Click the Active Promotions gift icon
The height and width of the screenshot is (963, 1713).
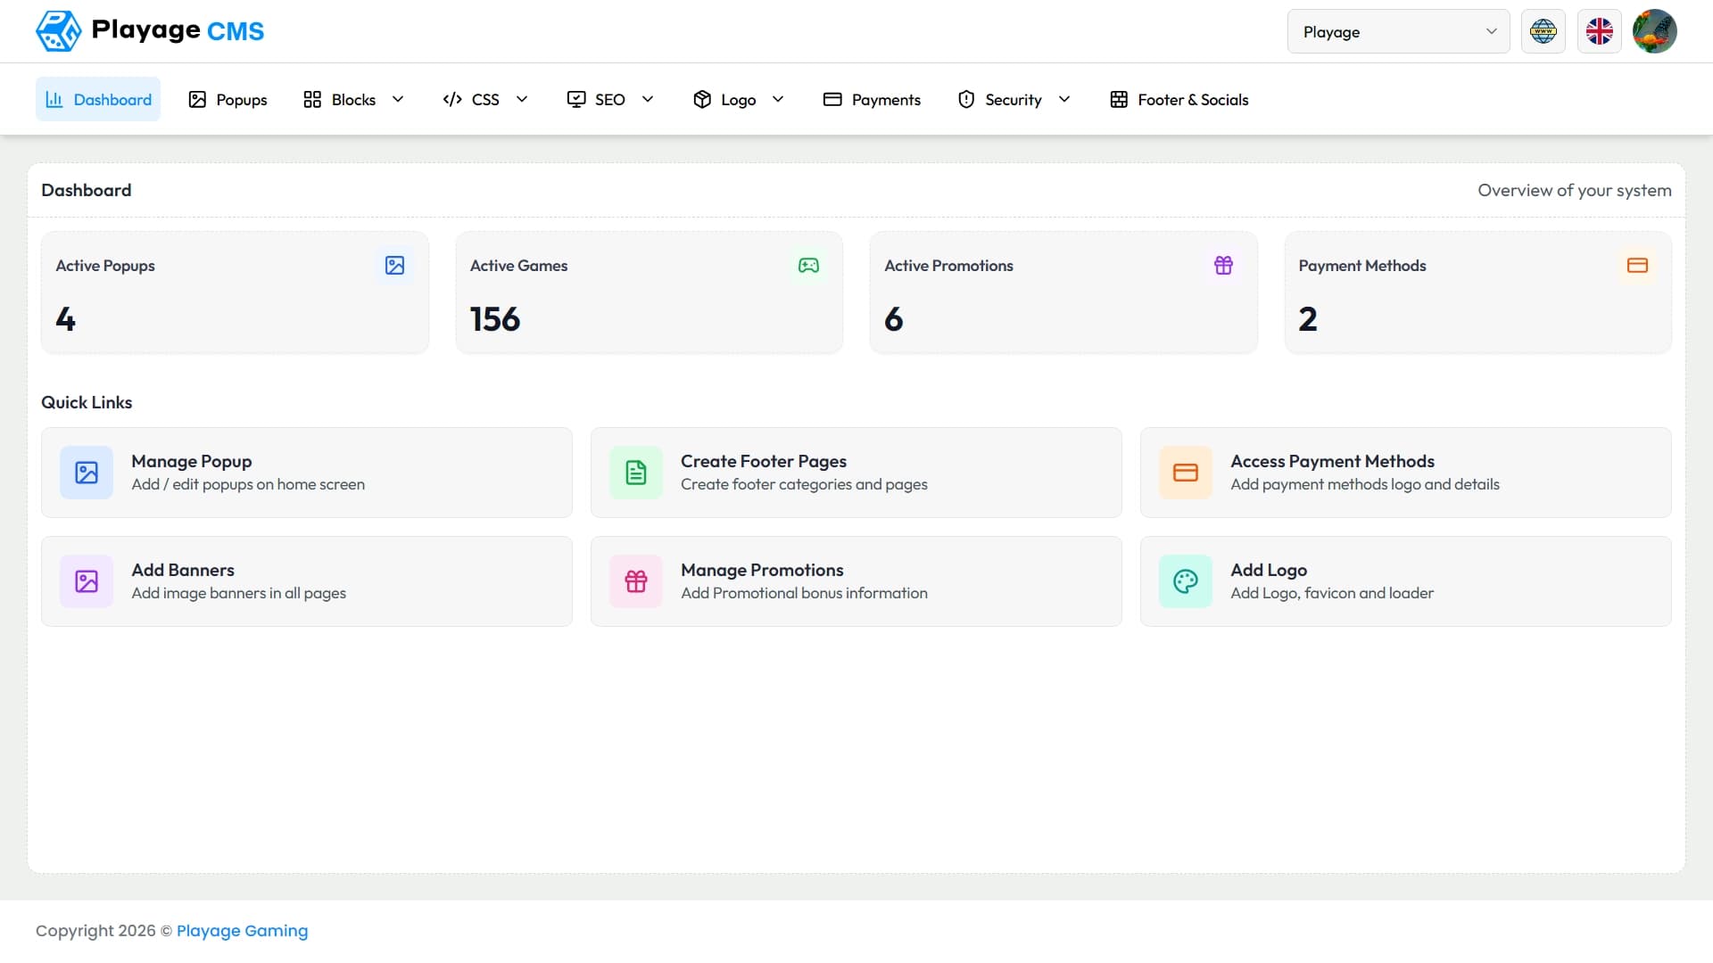coord(1224,266)
